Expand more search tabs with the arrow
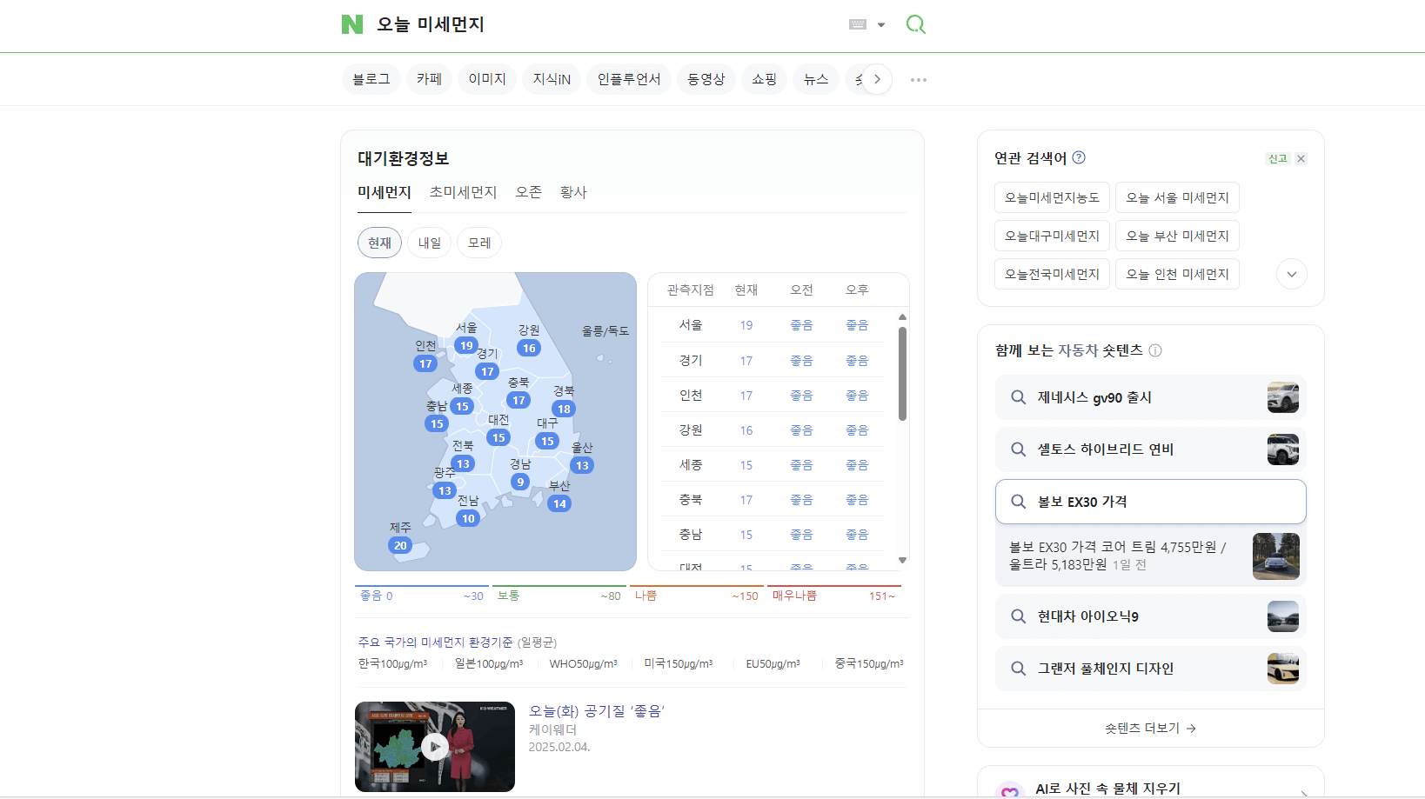Screen dimensions: 1425x799 click(878, 79)
